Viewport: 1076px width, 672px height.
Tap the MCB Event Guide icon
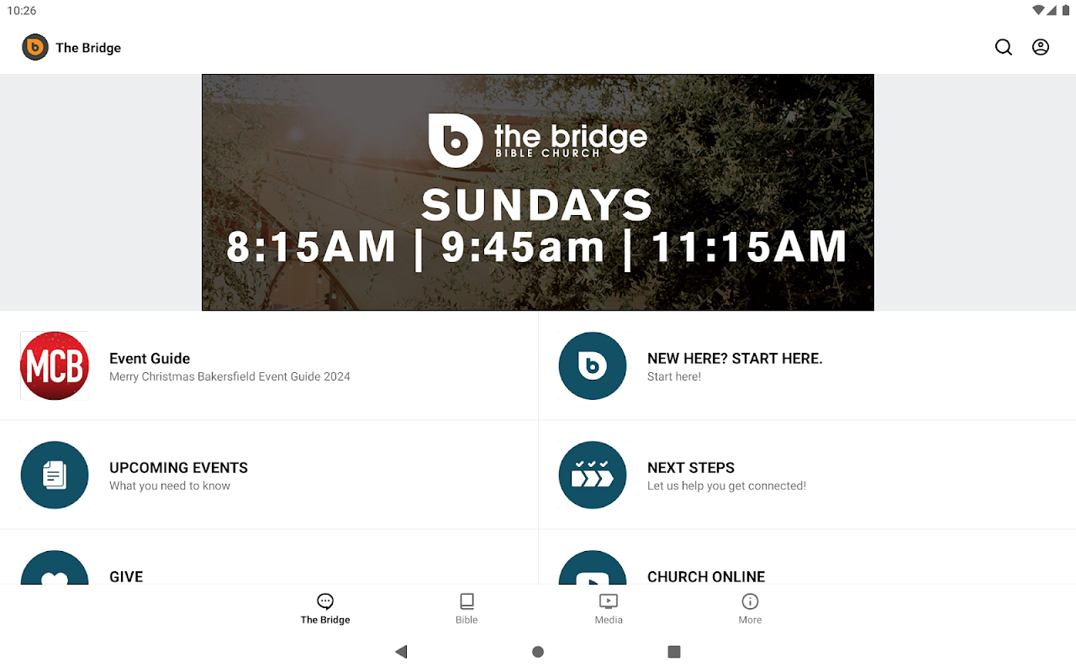[55, 366]
